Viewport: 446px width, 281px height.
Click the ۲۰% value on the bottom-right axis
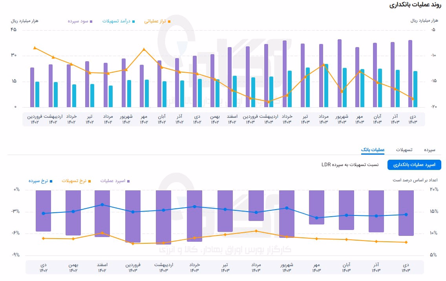point(434,189)
